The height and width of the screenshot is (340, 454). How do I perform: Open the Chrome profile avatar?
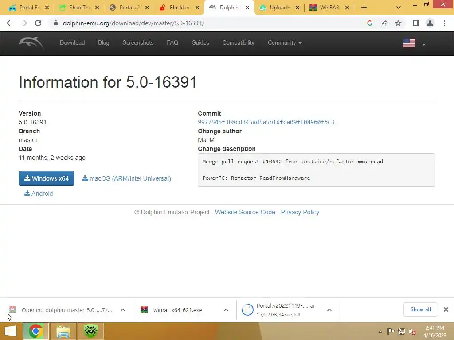coord(430,23)
